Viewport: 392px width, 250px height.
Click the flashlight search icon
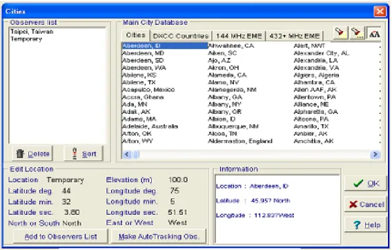[340, 33]
